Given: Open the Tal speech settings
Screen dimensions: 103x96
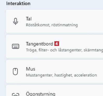Looking at the screenshot, I should click(x=54, y=21).
